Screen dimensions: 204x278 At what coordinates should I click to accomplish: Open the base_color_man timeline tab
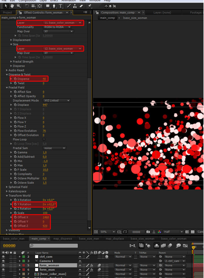14,239
